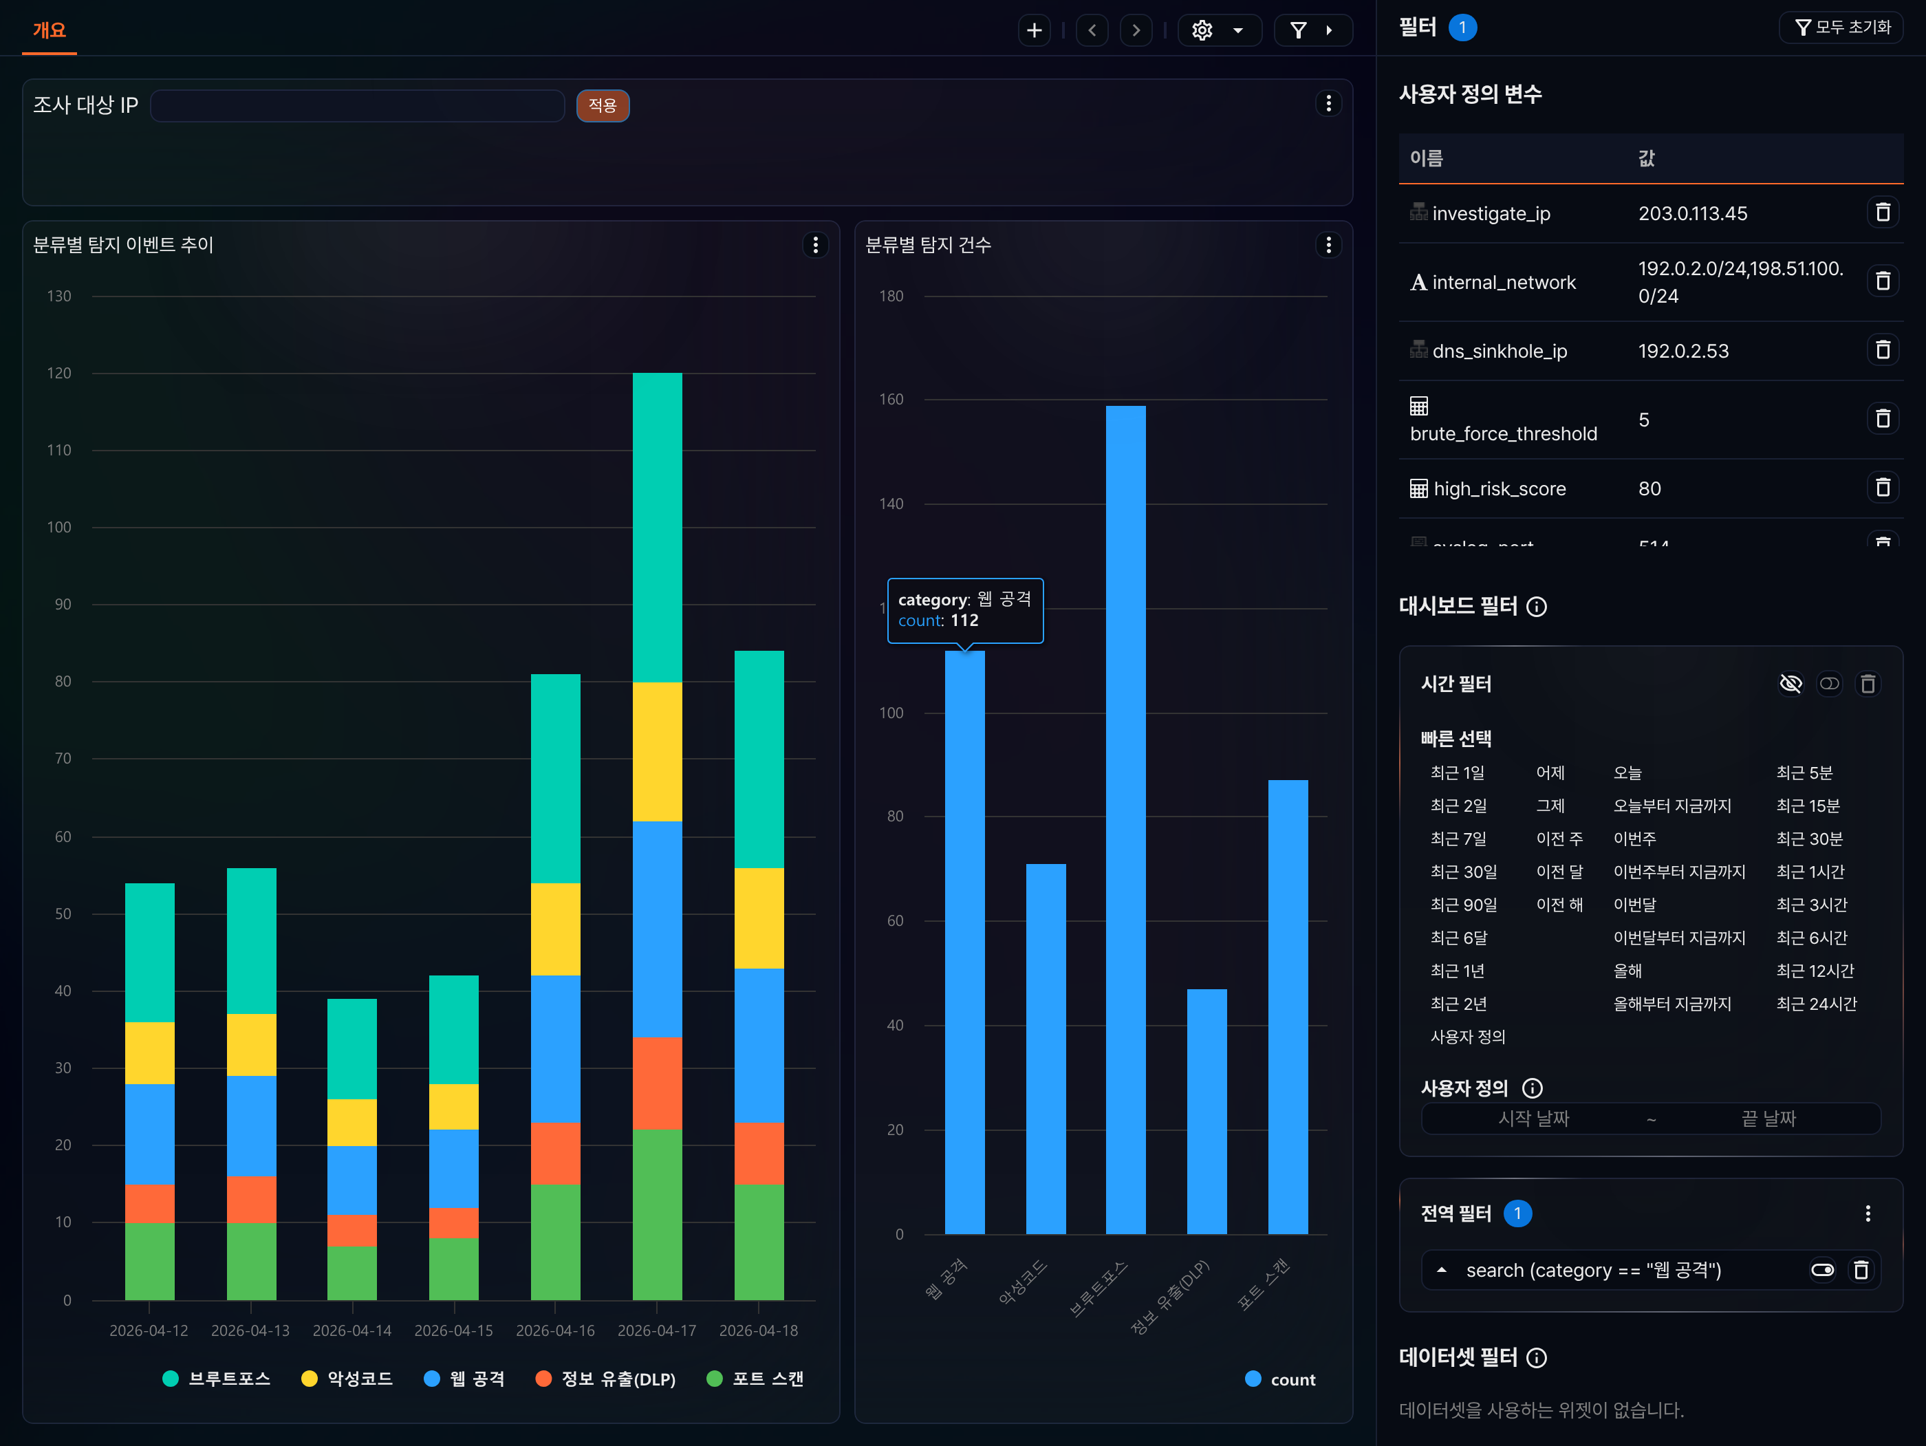Select quick range 이전 주
Image resolution: width=1926 pixels, height=1446 pixels.
click(1559, 839)
